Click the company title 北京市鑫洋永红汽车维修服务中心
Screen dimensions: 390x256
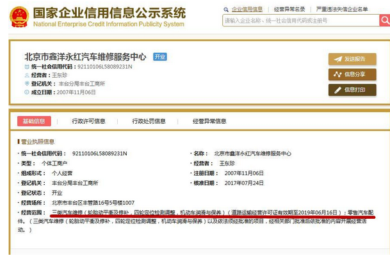point(85,57)
